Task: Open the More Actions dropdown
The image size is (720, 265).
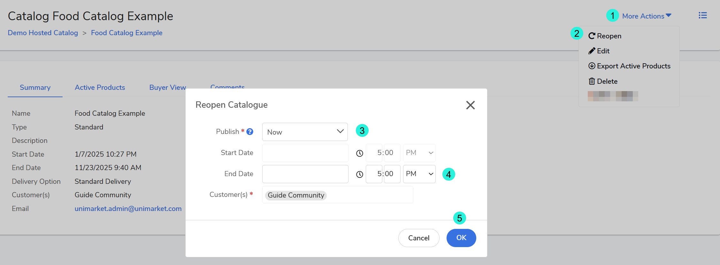Action: point(646,16)
